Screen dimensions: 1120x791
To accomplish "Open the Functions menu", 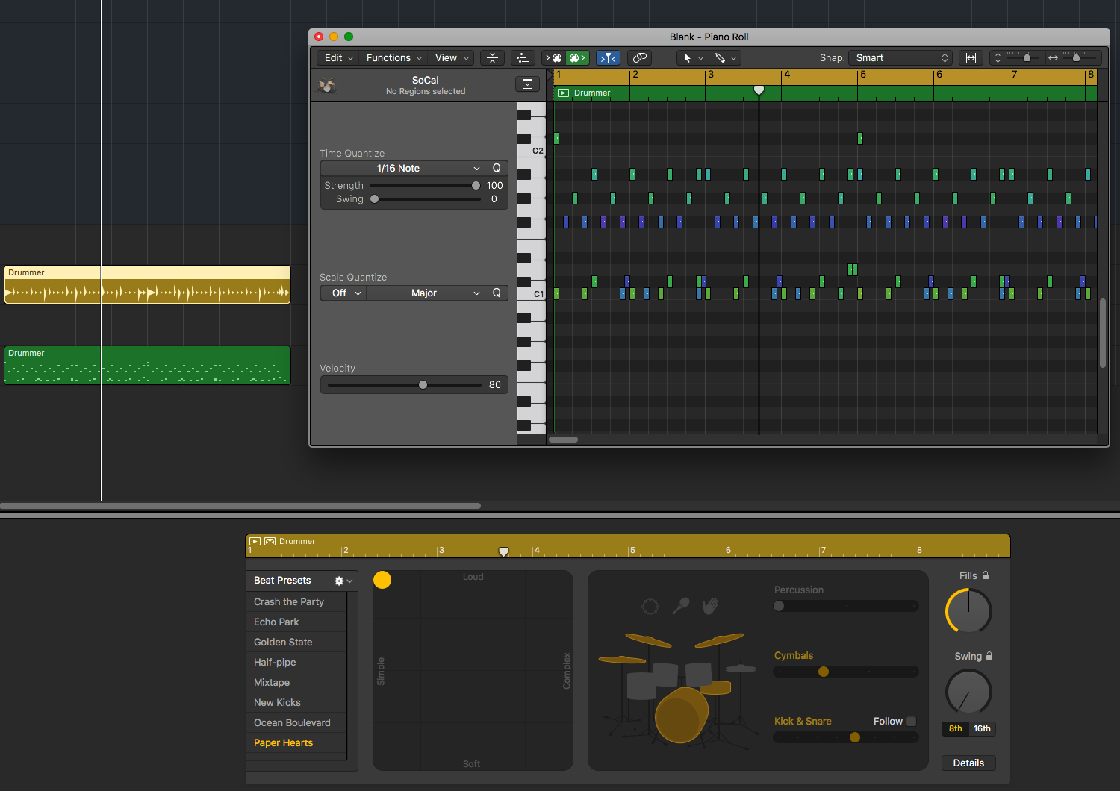I will 393,58.
